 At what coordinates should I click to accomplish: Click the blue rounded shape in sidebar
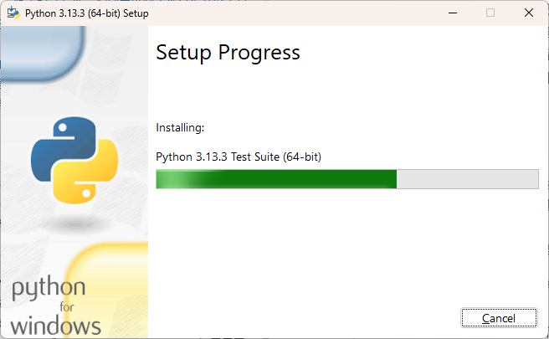point(42,53)
